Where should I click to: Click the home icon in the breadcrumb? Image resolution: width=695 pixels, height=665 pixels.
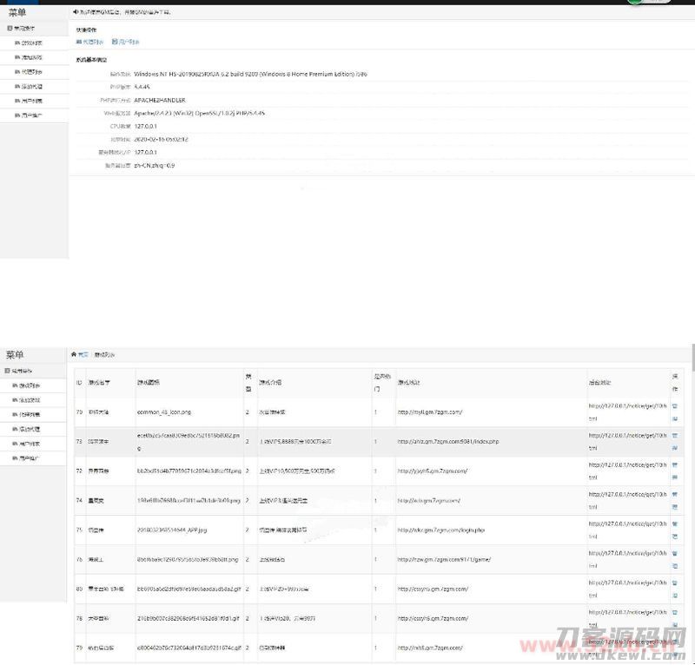74,354
